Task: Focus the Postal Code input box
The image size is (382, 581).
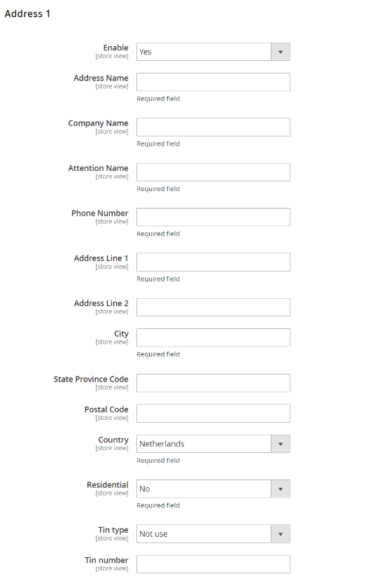Action: pos(213,414)
